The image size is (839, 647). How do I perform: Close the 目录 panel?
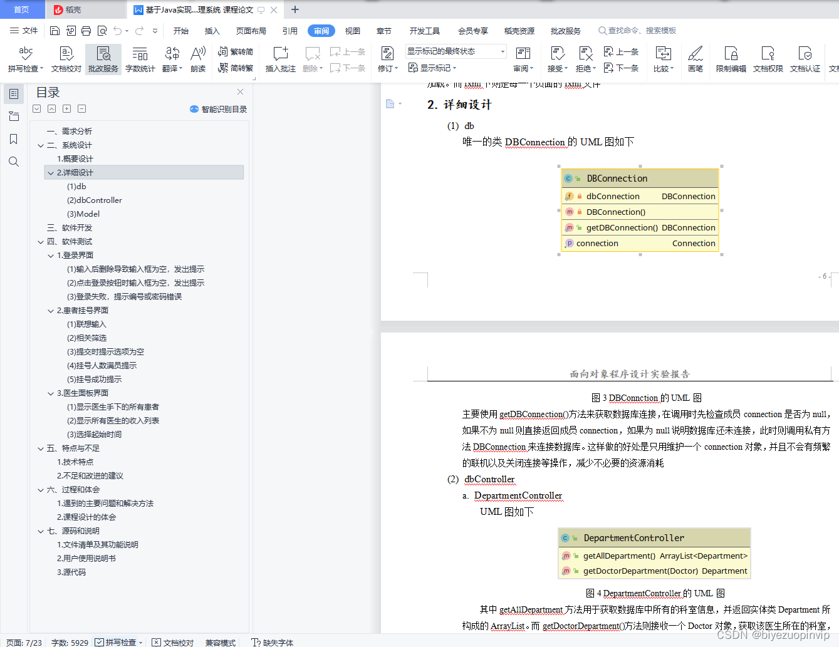(x=240, y=92)
